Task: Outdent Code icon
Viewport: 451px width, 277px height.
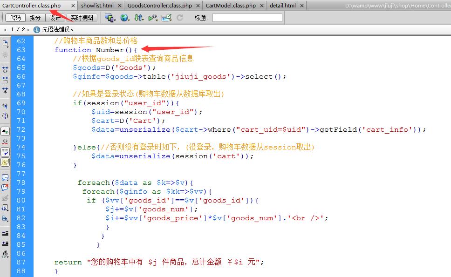Action: [x=5, y=243]
